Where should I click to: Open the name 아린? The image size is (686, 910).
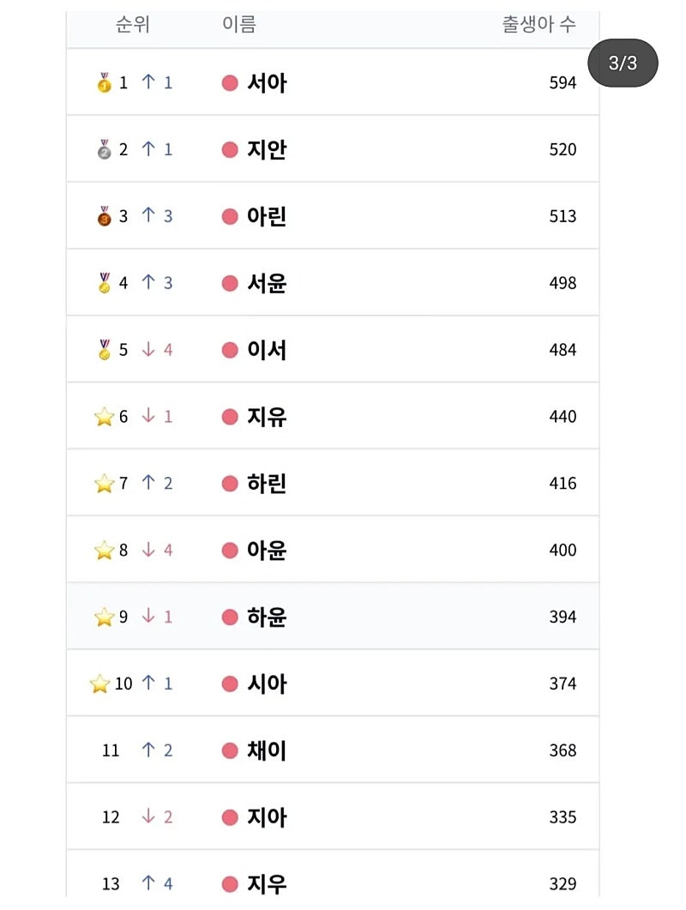[267, 216]
